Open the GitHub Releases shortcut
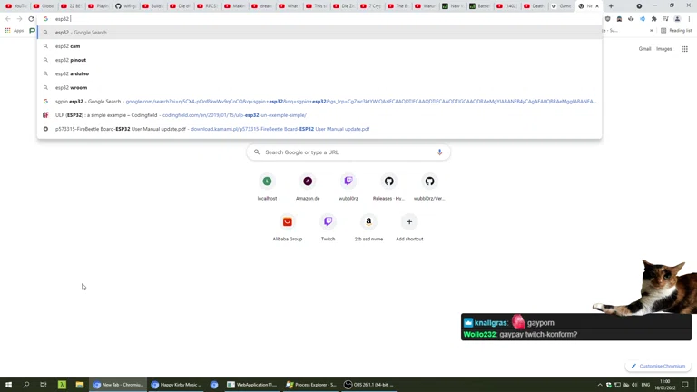 [388, 181]
